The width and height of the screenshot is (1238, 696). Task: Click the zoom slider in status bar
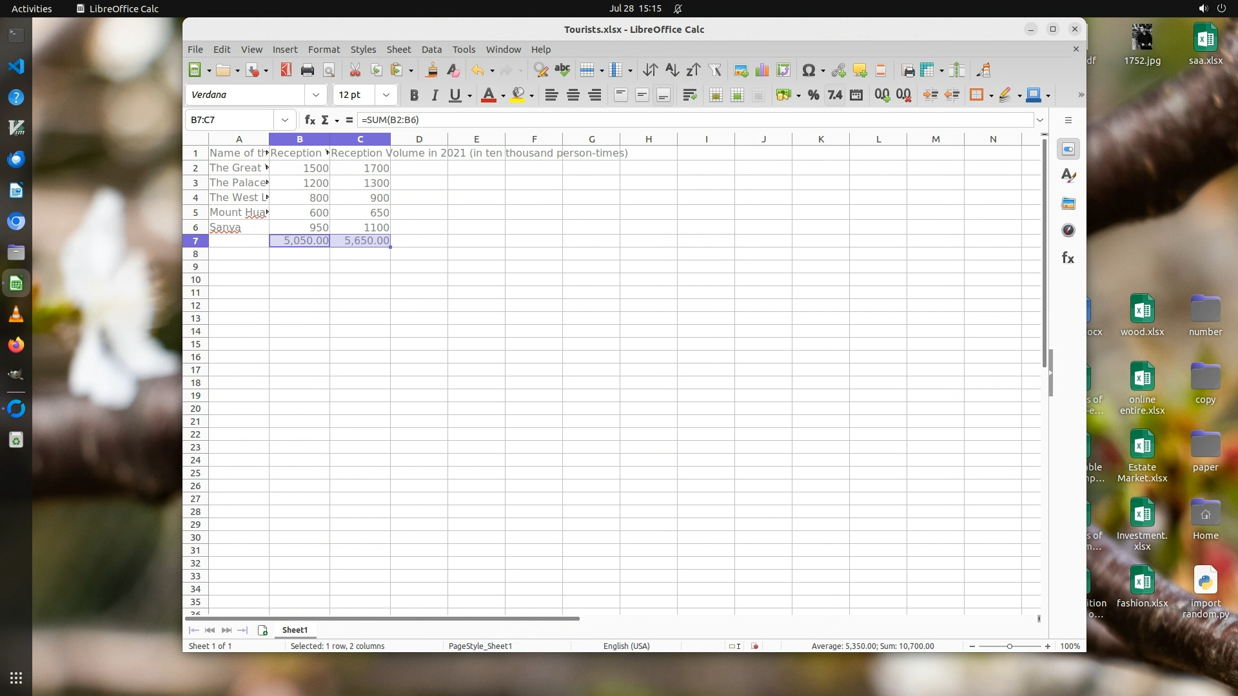[1009, 646]
